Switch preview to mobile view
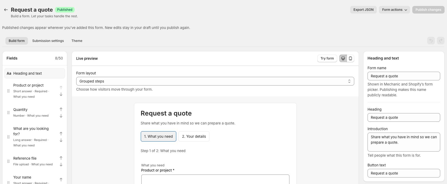Image resolution: width=447 pixels, height=184 pixels. point(350,58)
